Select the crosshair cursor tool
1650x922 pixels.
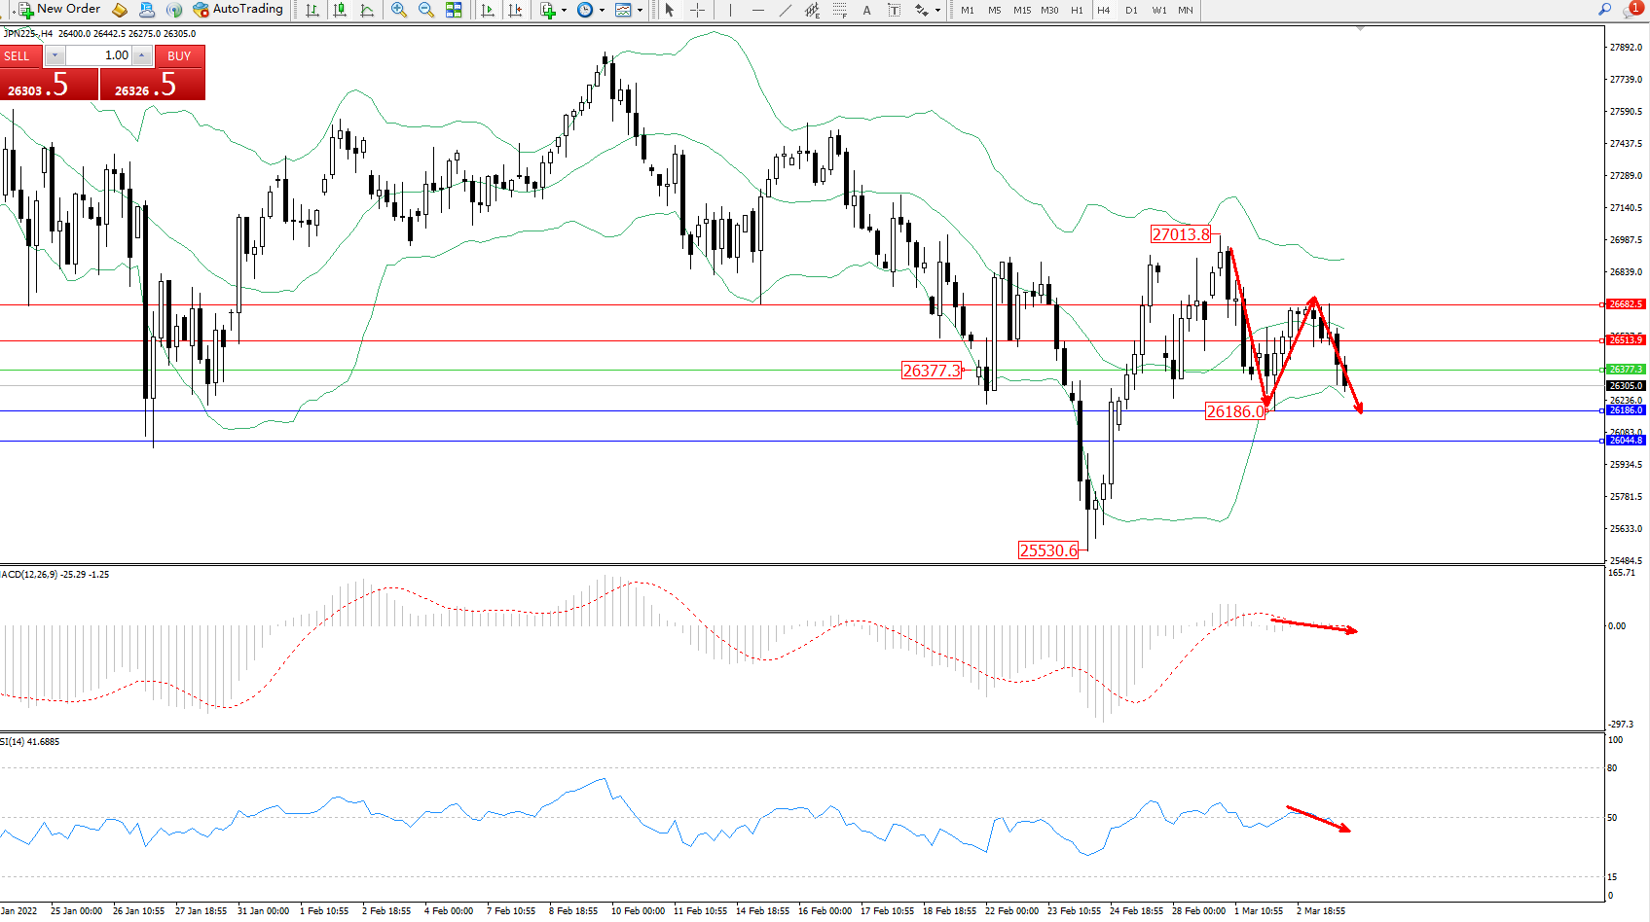pos(698,10)
